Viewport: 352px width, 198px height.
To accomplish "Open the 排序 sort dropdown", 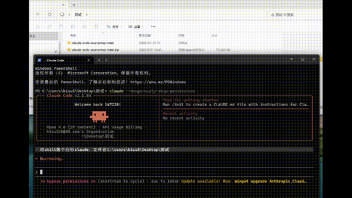I will click(x=115, y=26).
